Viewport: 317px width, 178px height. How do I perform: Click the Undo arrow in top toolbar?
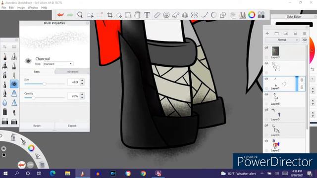click(x=60, y=15)
